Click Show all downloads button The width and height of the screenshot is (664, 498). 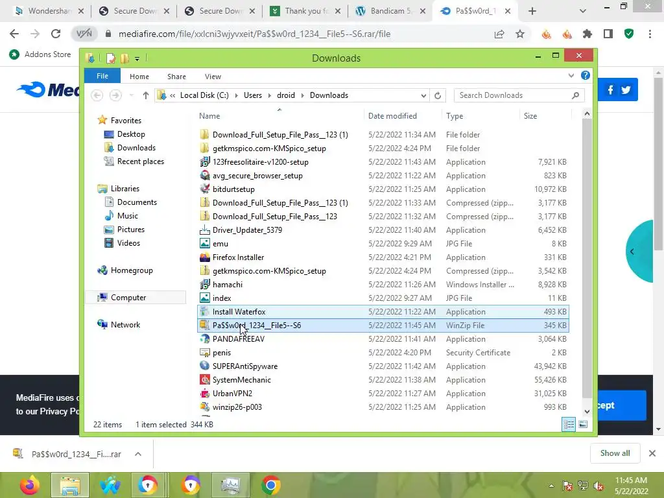click(615, 453)
